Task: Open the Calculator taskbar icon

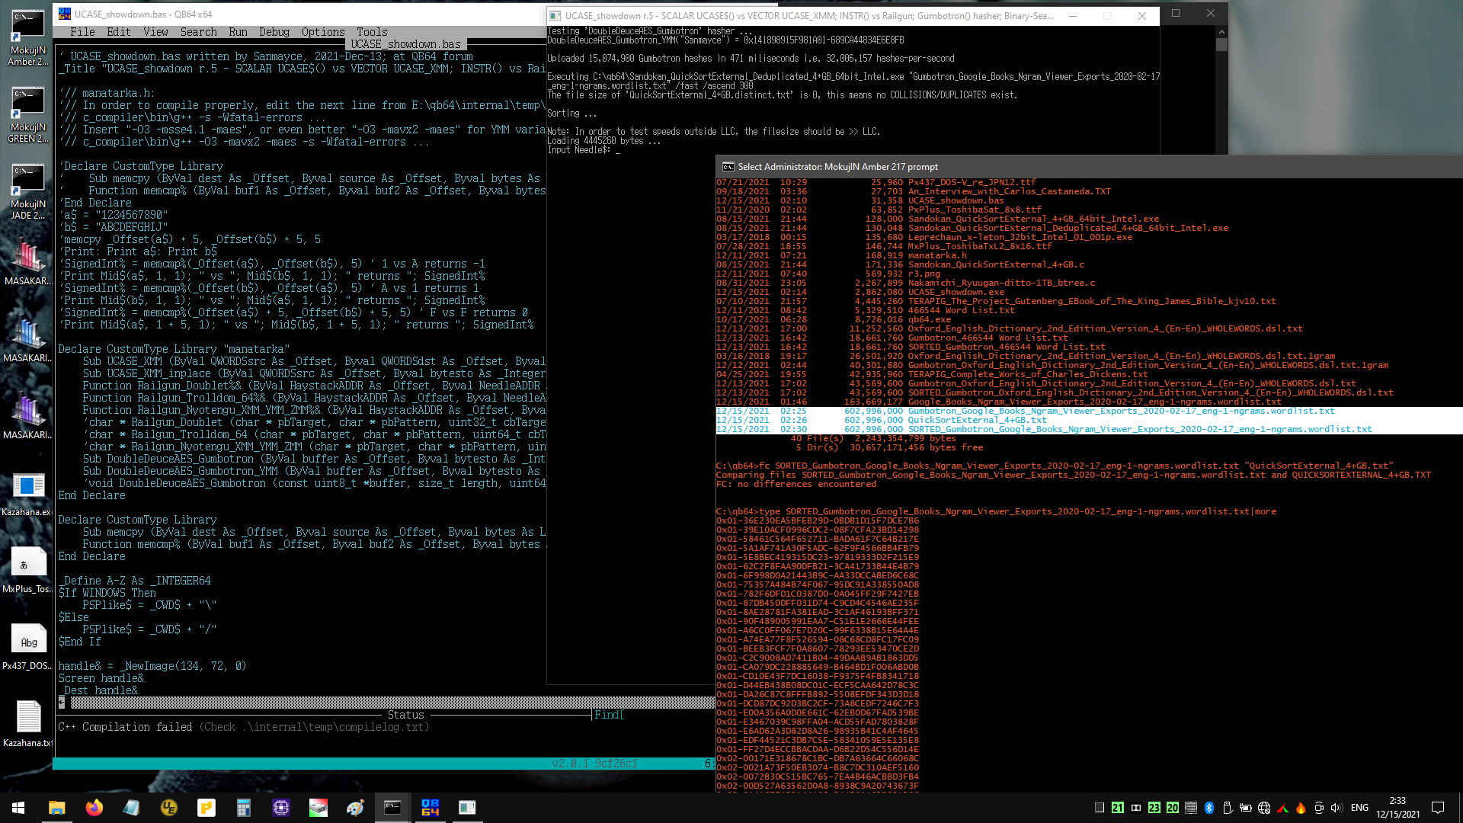Action: point(244,807)
